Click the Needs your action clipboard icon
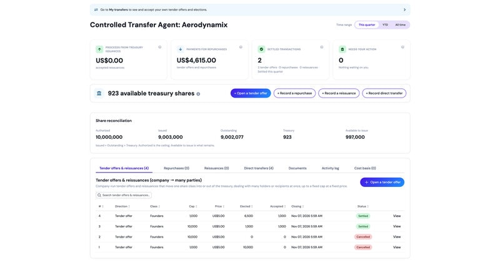Viewport: 500px width, 262px height. pyautogui.click(x=342, y=49)
